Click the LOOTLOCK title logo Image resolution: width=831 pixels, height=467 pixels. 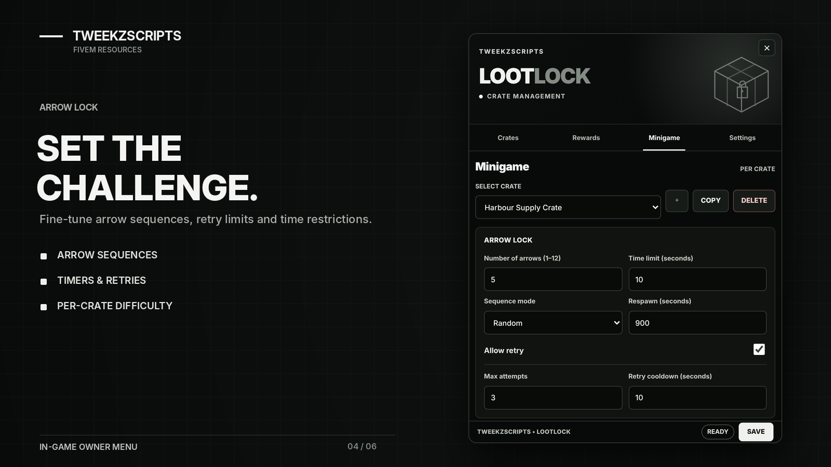tap(534, 76)
